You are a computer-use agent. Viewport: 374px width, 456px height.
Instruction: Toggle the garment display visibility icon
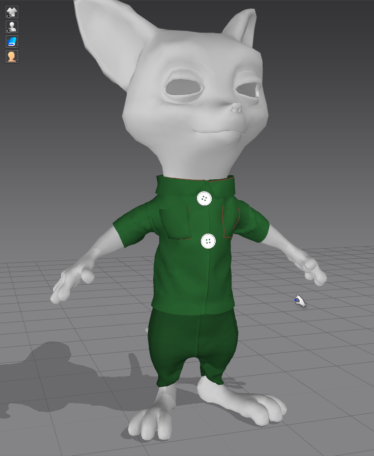[12, 12]
